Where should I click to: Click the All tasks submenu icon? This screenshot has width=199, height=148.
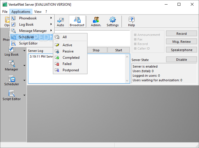pos(57,37)
